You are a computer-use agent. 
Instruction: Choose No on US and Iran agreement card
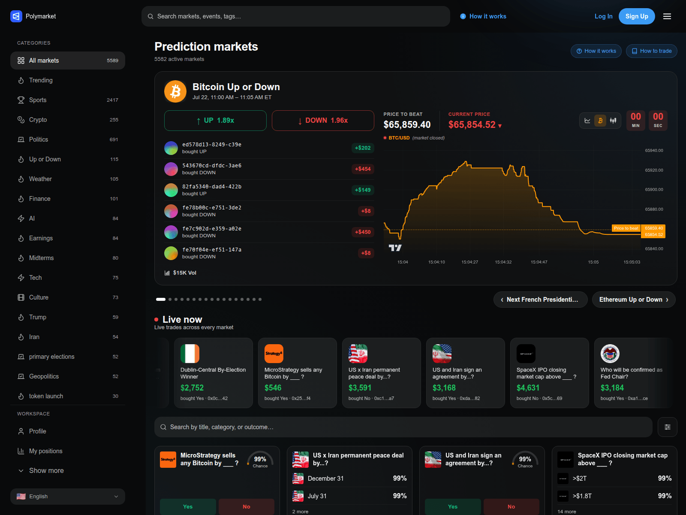pos(511,507)
